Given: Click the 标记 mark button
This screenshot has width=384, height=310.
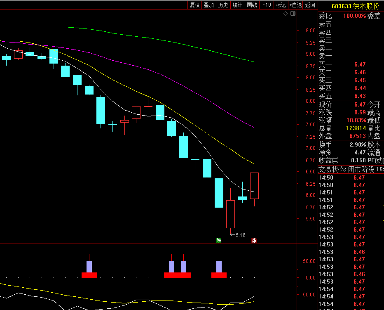Looking at the screenshot, I should (x=281, y=5).
